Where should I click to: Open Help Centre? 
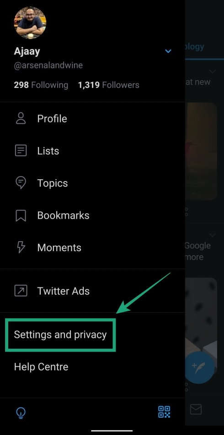[x=41, y=367]
